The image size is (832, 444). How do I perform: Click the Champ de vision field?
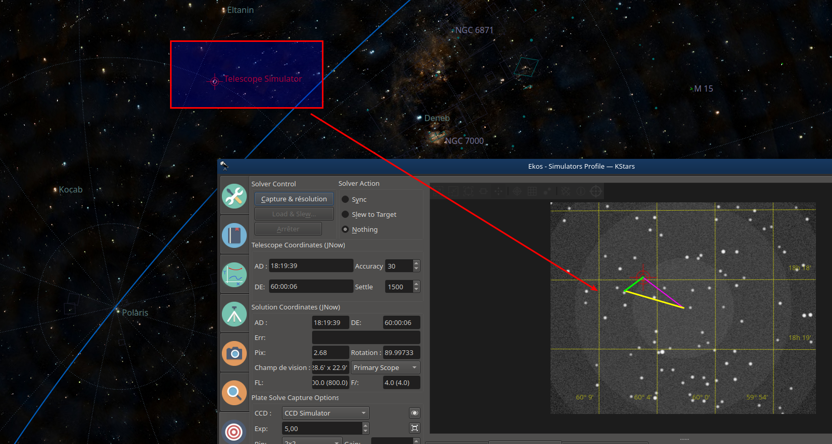tap(330, 367)
